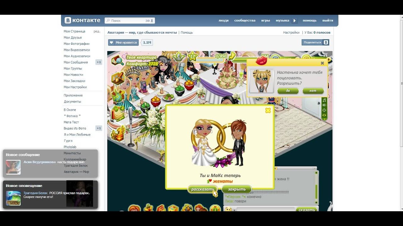Open the orange book icon in bottom bar

point(161,208)
